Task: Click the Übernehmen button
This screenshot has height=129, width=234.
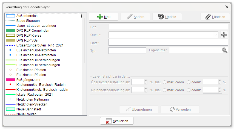Action: pyautogui.click(x=139, y=109)
